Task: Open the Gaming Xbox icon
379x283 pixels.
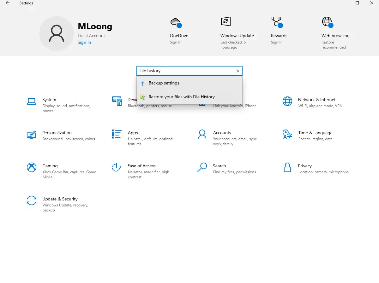Action: pos(32,167)
